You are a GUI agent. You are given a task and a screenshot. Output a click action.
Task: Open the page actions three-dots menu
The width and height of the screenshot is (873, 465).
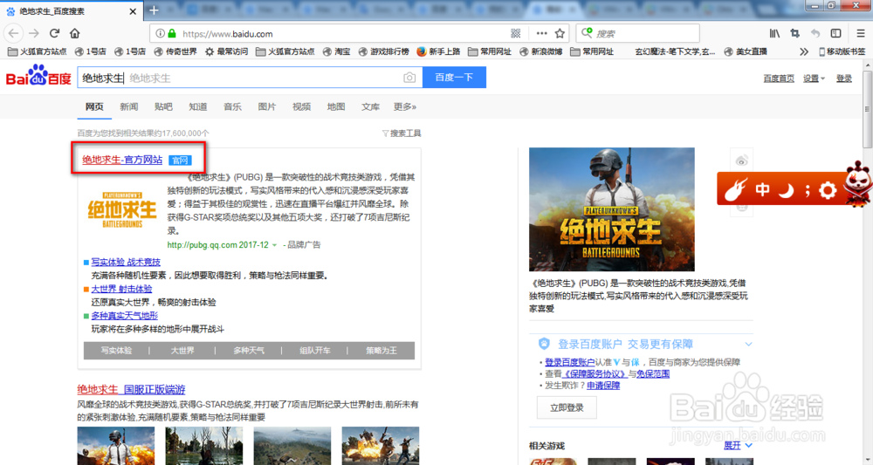point(542,33)
